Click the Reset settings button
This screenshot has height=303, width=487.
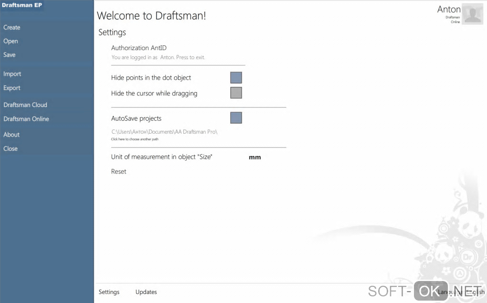118,171
